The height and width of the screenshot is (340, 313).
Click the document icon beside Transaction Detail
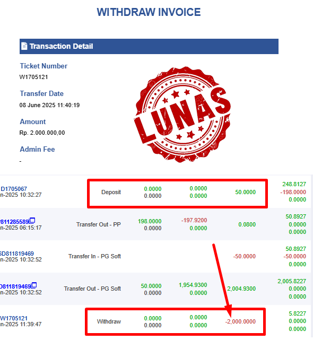[24, 46]
